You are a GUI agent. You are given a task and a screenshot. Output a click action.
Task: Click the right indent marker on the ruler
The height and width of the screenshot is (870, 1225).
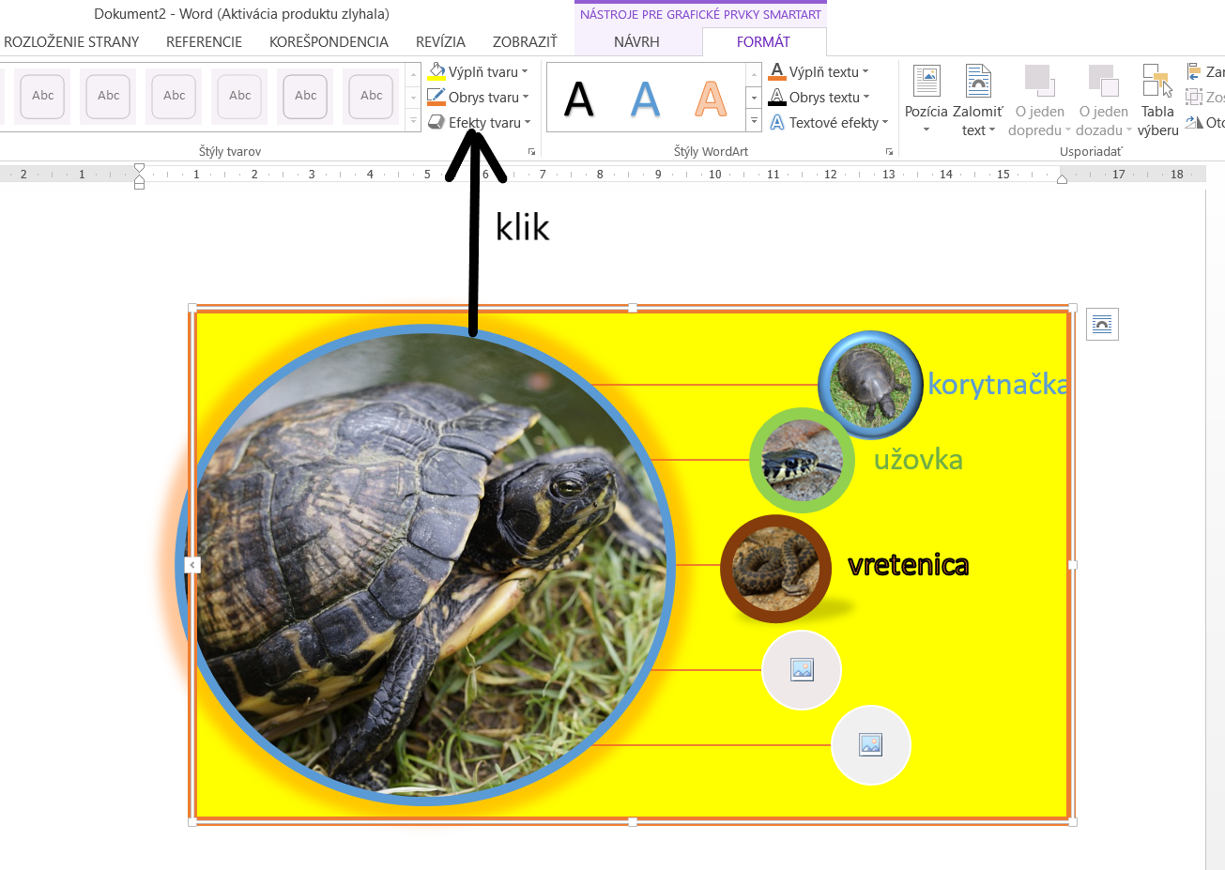point(1062,178)
